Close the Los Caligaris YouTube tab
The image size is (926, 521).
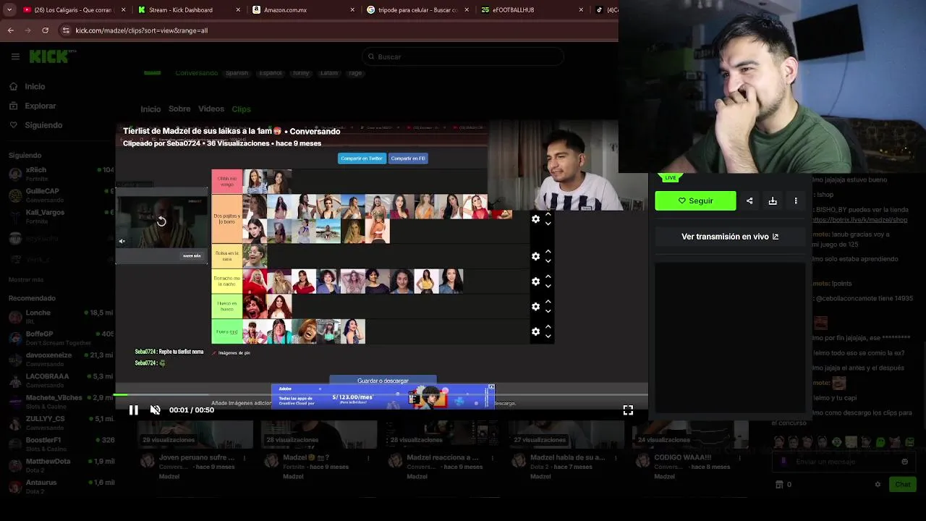click(124, 10)
